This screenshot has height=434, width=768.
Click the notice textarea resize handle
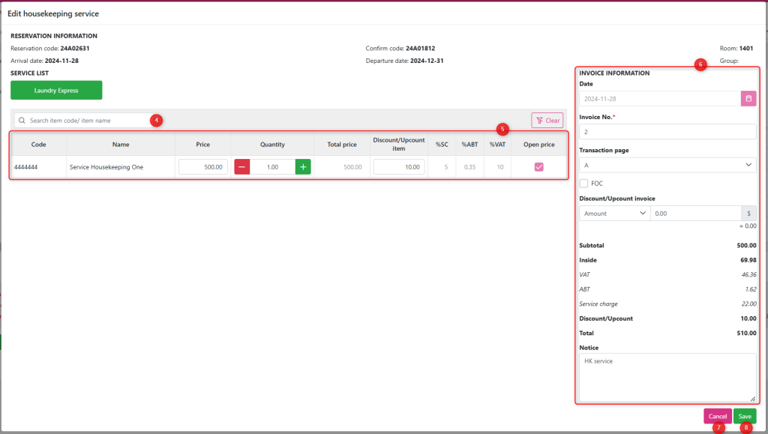[x=752, y=399]
